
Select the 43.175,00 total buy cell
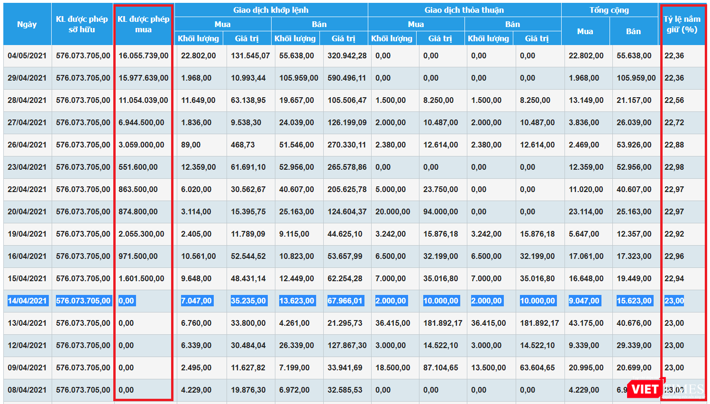586,323
